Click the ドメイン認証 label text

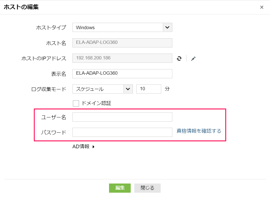click(96, 103)
